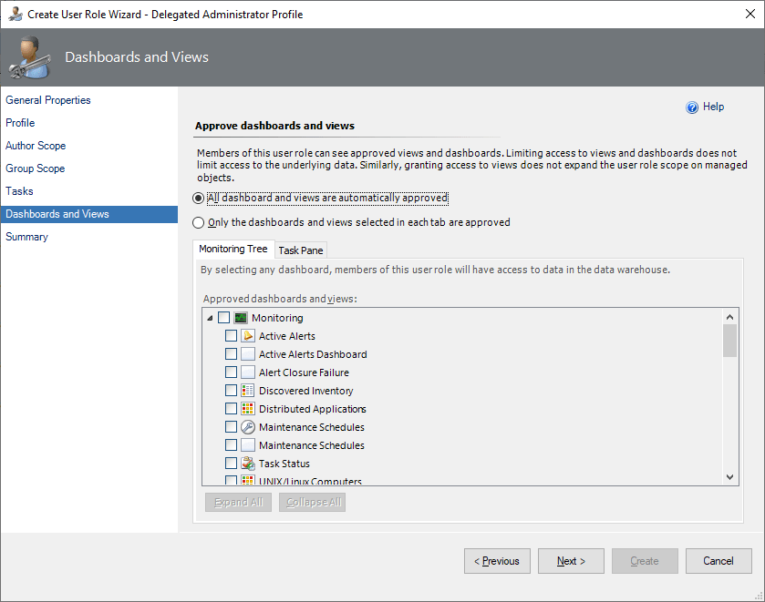Select 'Only the dashboards and views selected' option
Screen dimensions: 765x602
(199, 222)
